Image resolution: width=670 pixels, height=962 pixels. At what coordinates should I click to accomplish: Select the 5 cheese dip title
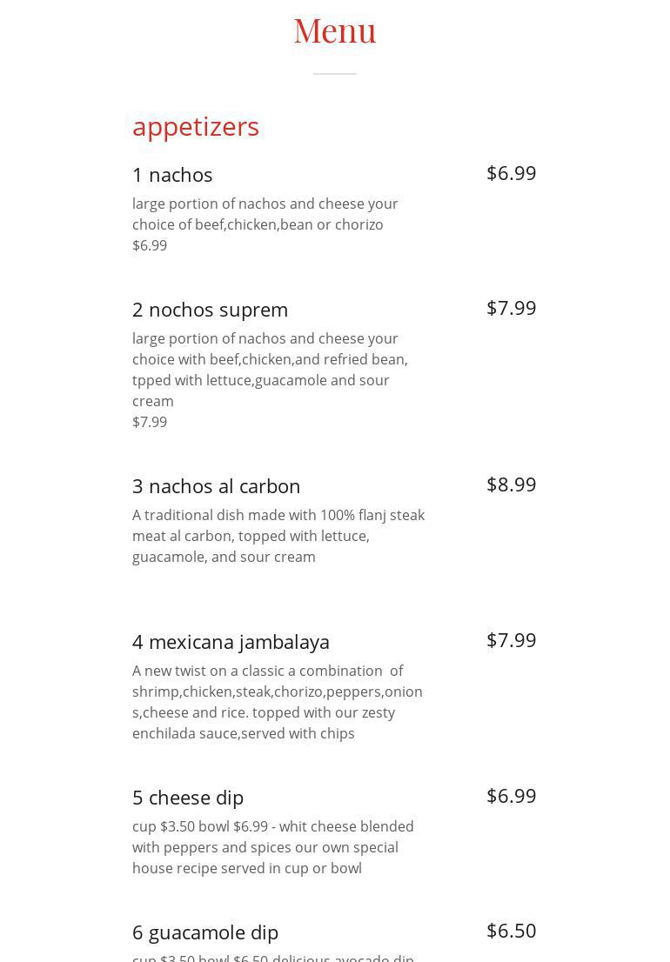click(188, 798)
